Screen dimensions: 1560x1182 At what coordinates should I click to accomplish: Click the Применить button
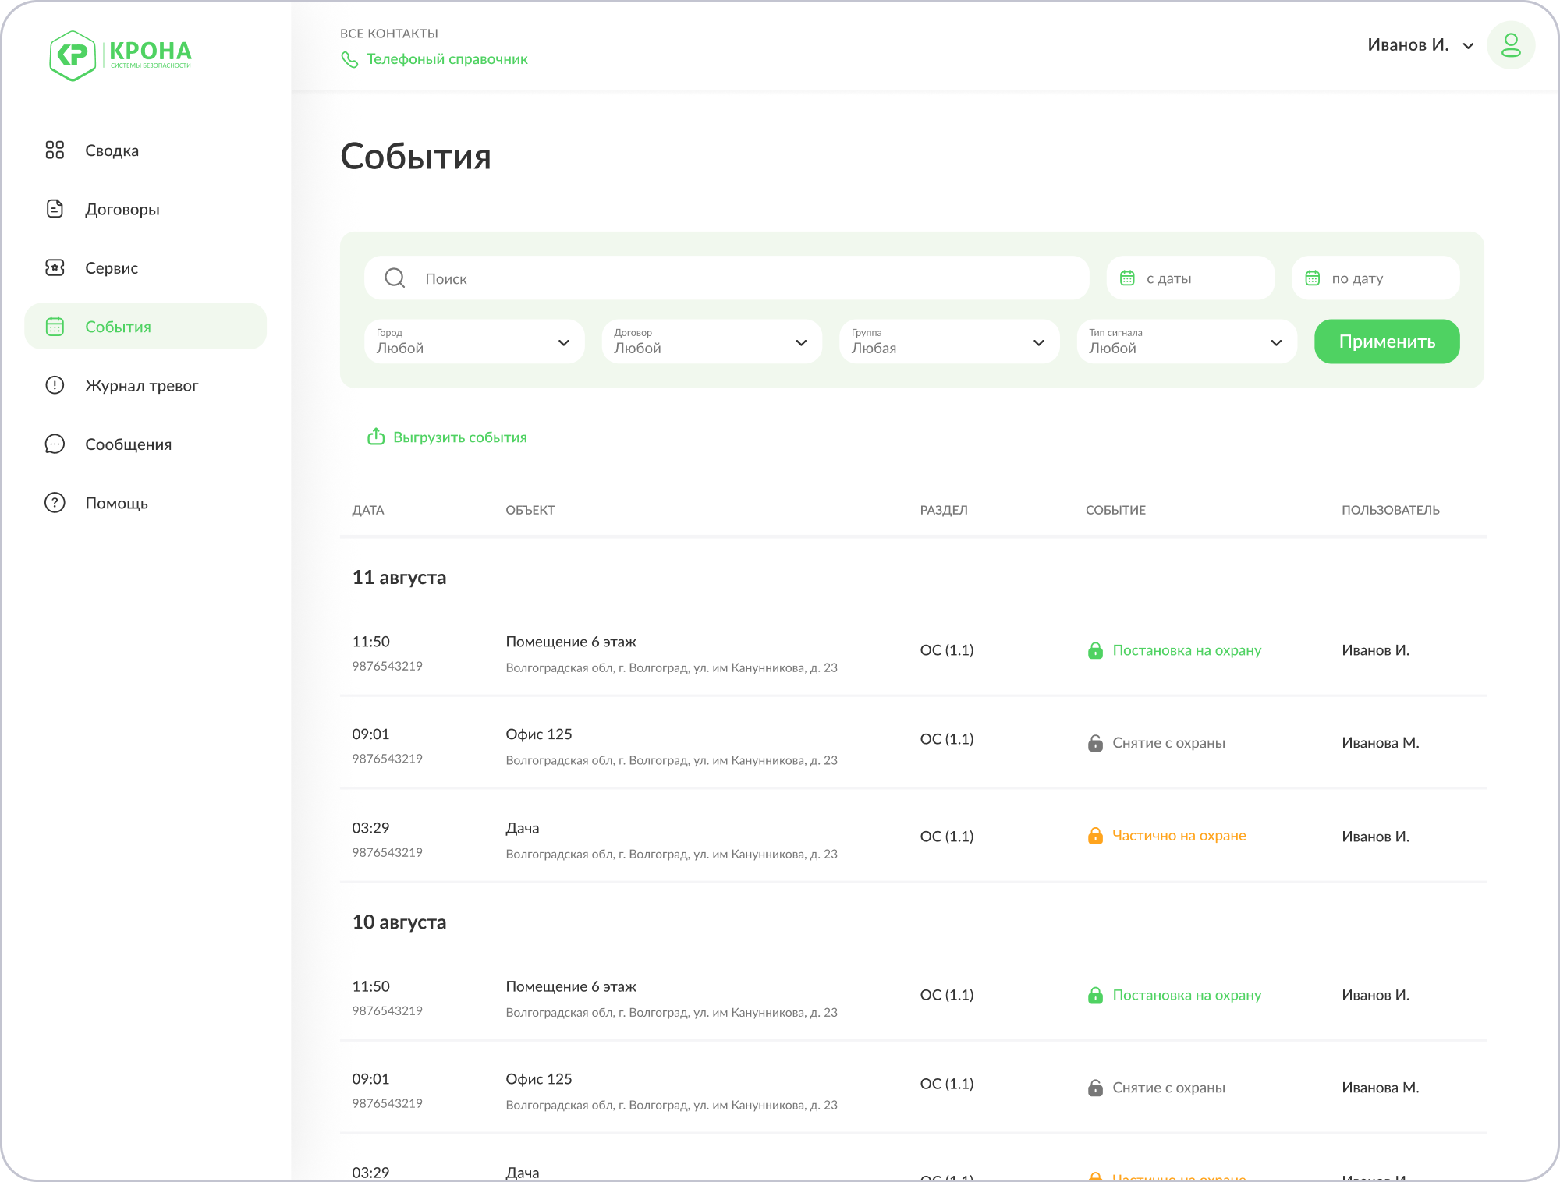pyautogui.click(x=1387, y=342)
